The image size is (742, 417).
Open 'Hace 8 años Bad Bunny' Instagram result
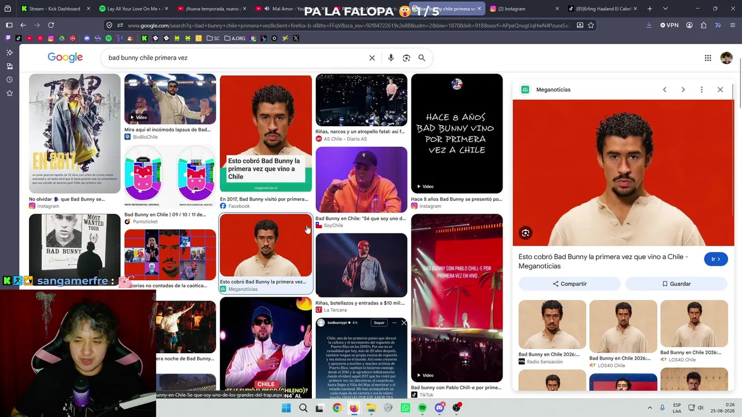457,133
